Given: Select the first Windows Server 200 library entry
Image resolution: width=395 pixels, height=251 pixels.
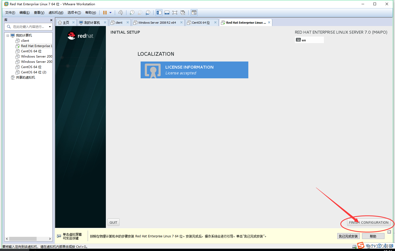Looking at the screenshot, I should 36,57.
